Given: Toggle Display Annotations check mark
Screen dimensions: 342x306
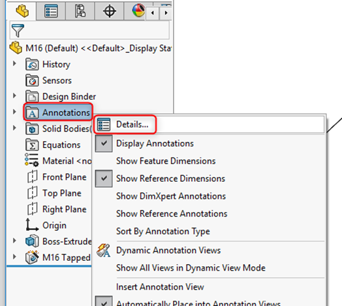Looking at the screenshot, I should pyautogui.click(x=104, y=143).
